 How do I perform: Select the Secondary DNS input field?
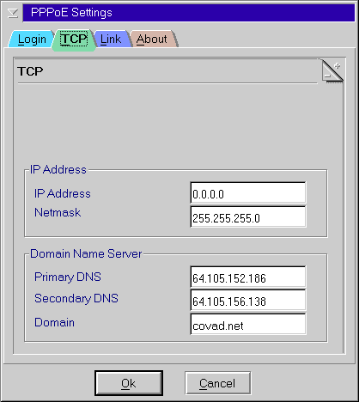point(248,301)
